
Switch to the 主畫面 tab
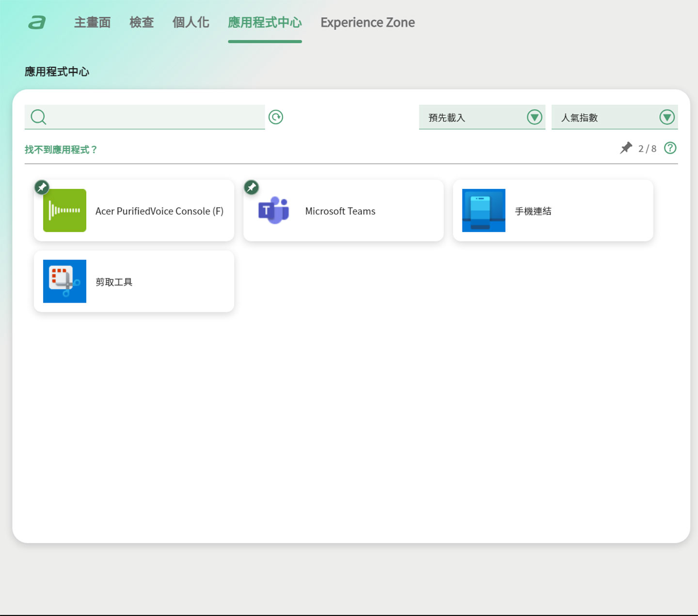pyautogui.click(x=92, y=22)
